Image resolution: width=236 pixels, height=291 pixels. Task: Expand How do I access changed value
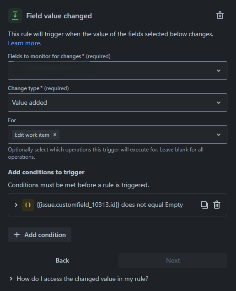11,279
